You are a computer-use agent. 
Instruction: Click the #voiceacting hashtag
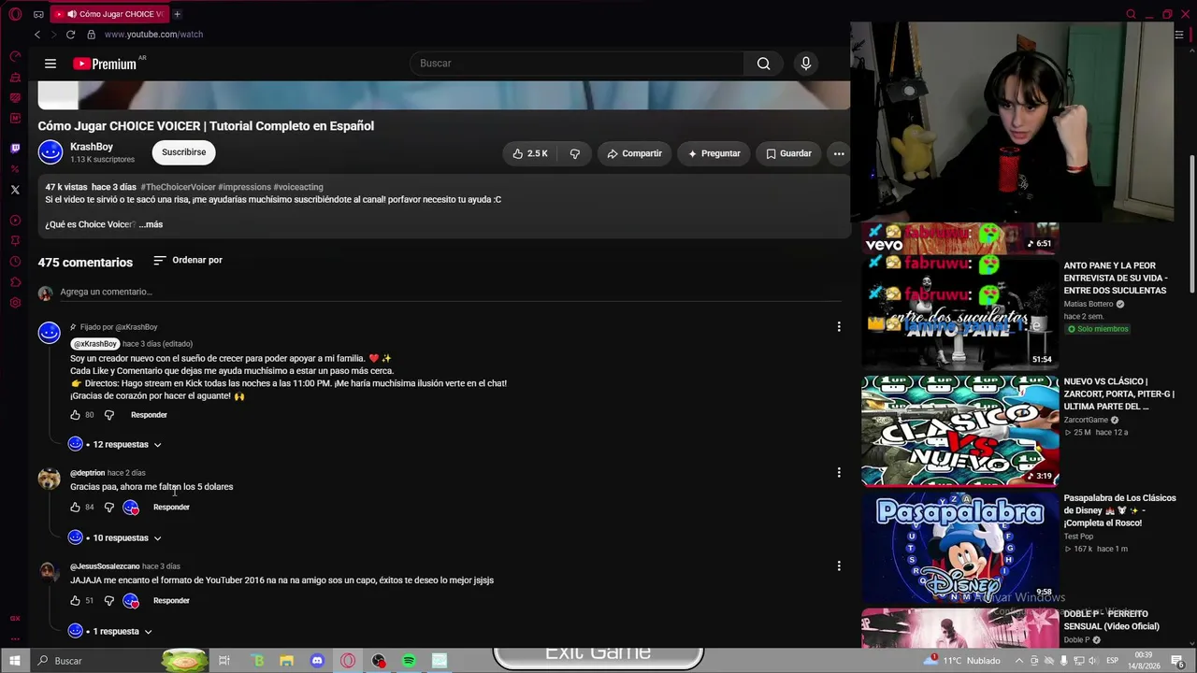click(x=298, y=187)
